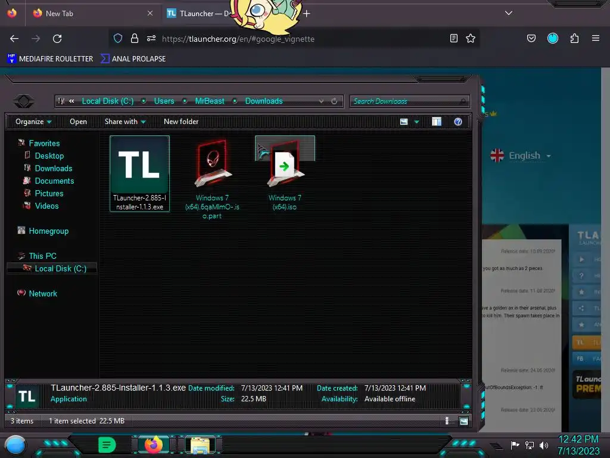Open Firefox extensions puzzle icon
610x458 pixels.
[x=574, y=38]
